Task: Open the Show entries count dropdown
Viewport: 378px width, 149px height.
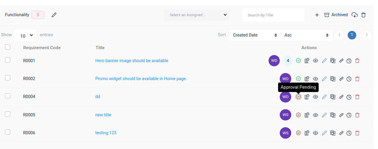Action: (x=25, y=35)
